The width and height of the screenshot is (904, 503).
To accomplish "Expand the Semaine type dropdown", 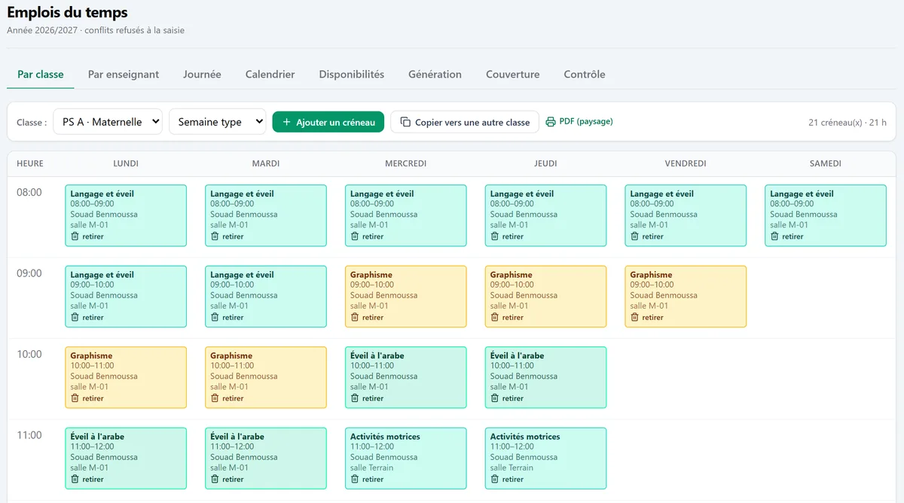I will [218, 122].
